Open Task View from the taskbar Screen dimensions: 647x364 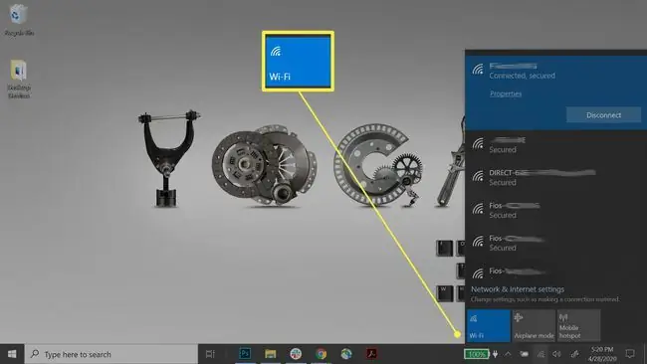[x=210, y=354]
